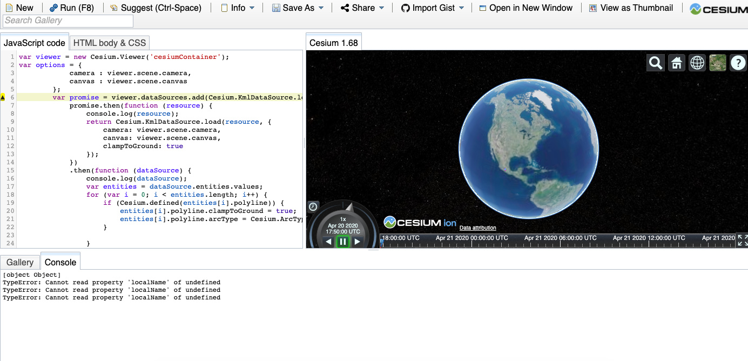Viewport: 748px width, 361px height.
Task: Click the warning marker on line 6
Action: [3, 97]
